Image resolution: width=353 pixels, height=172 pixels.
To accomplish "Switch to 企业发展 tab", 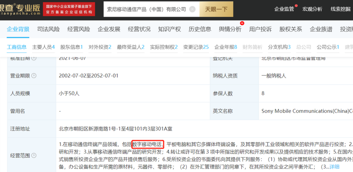I will pyautogui.click(x=109, y=29).
